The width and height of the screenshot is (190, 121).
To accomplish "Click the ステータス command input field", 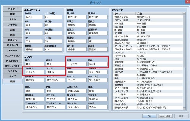I will tap(98, 72).
